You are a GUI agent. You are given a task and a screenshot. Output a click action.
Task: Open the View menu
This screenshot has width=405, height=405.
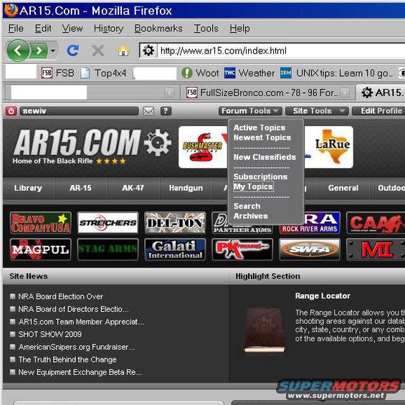(72, 28)
